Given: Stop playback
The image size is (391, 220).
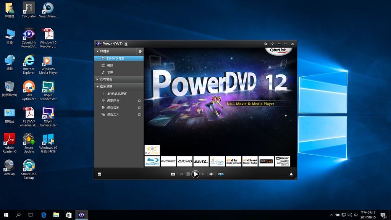Looking at the screenshot, I should click(188, 174).
